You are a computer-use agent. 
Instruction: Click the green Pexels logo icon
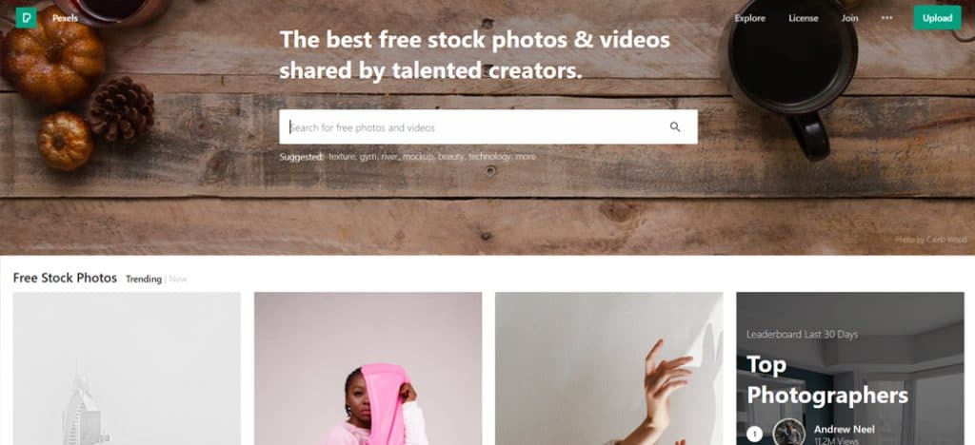click(26, 18)
